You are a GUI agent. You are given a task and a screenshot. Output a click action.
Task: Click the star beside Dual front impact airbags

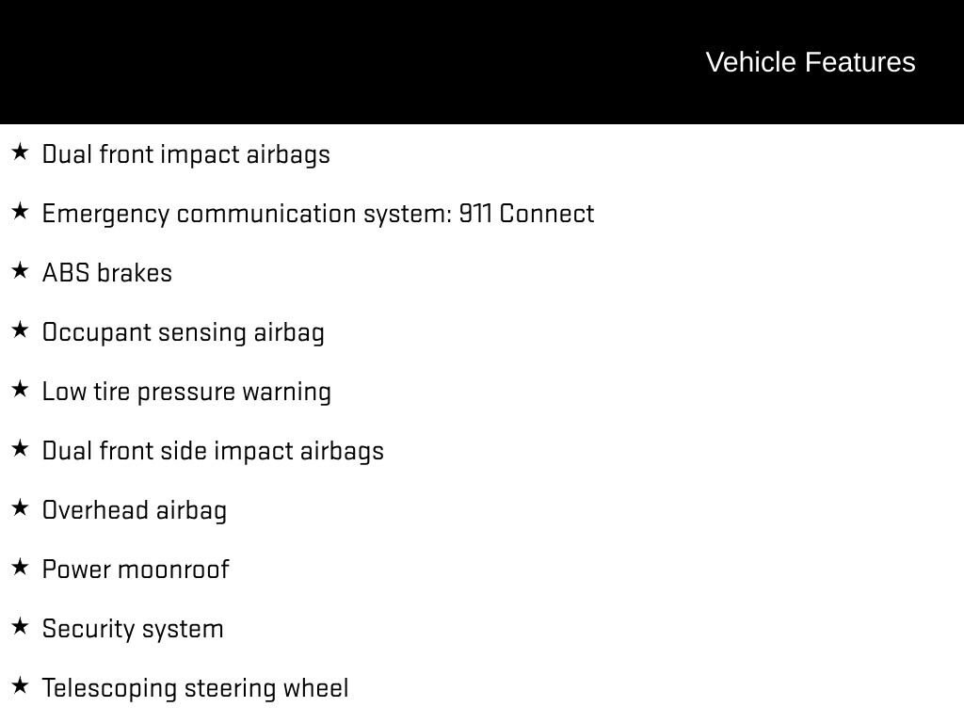20,152
